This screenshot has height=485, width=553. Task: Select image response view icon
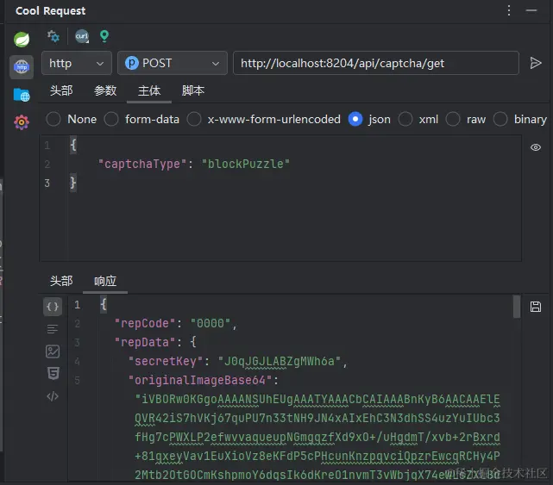[x=53, y=351]
